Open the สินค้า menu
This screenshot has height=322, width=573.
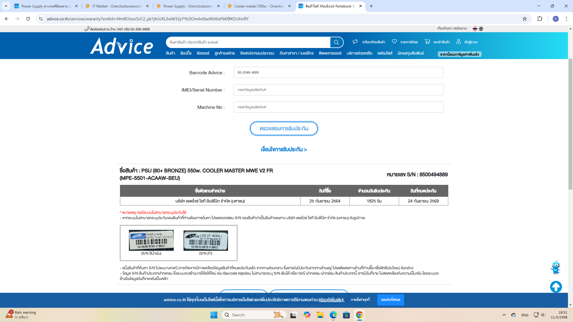[x=170, y=53]
